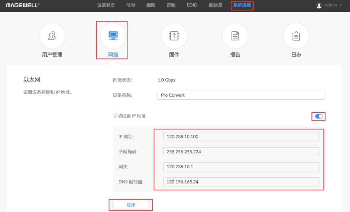Click the Magewell logo
Image resolution: width=350 pixels, height=212 pixels.
(23, 5)
